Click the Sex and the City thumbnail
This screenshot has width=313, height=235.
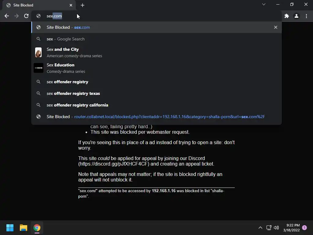[38, 52]
